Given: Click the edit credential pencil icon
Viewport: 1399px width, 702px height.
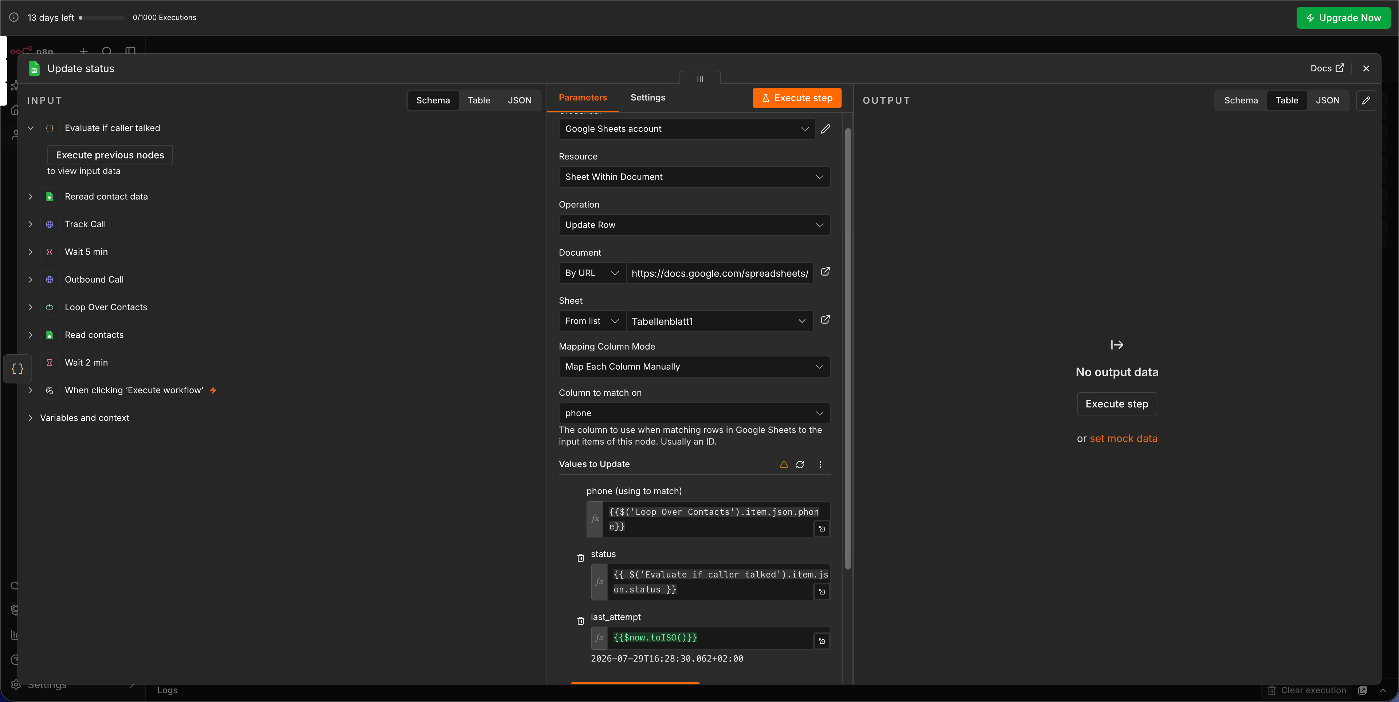Looking at the screenshot, I should (x=826, y=129).
